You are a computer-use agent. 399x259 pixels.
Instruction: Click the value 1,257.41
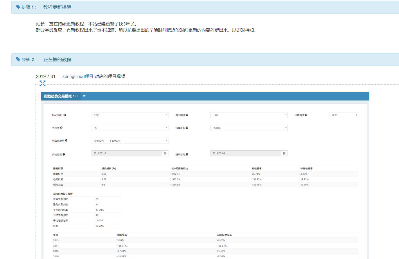(175, 174)
